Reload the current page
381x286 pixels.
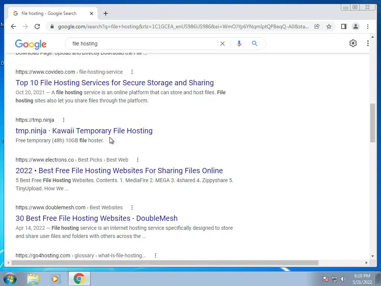click(37, 26)
